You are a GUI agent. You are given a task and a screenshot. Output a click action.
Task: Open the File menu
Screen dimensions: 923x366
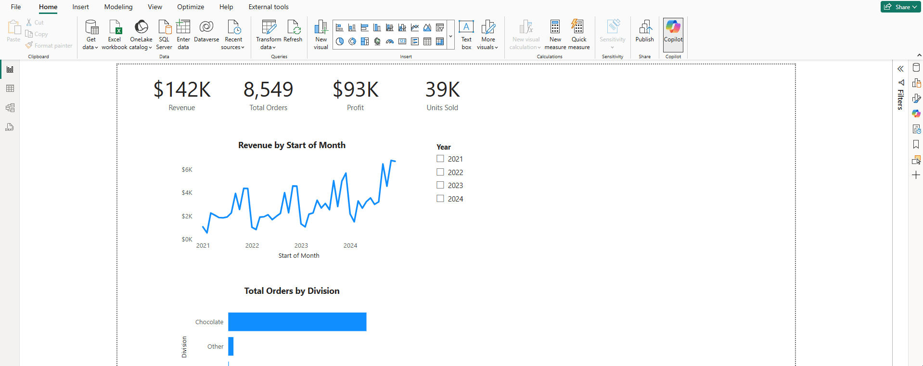point(16,7)
